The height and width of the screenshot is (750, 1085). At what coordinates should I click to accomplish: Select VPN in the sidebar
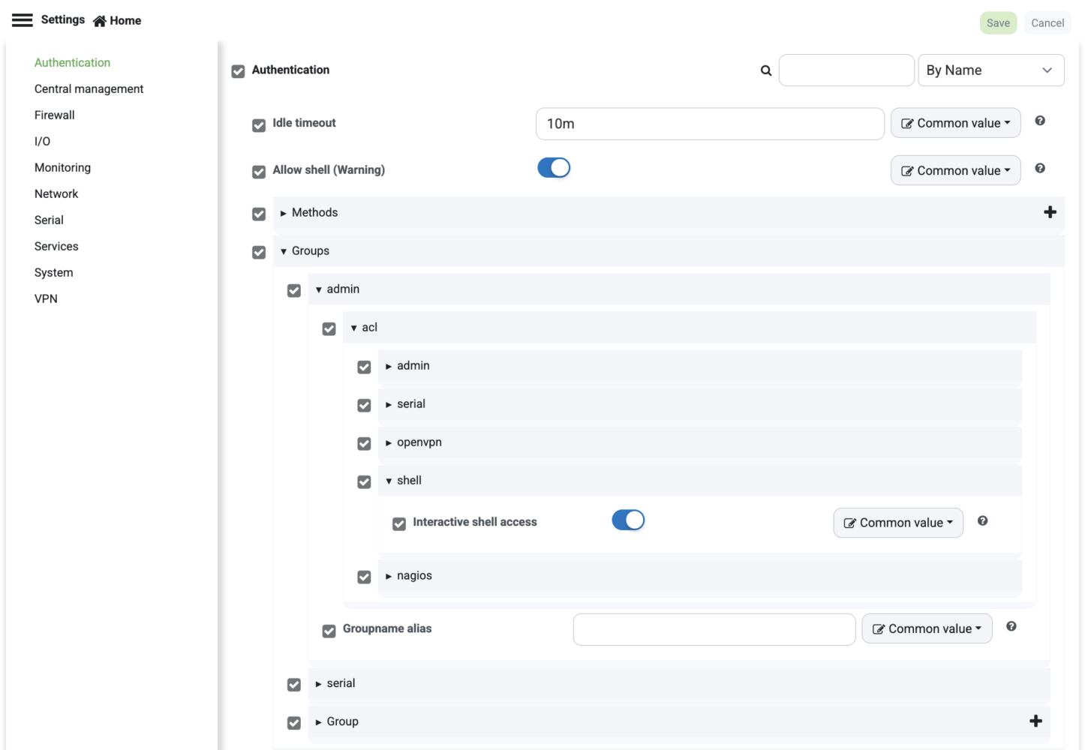(46, 298)
